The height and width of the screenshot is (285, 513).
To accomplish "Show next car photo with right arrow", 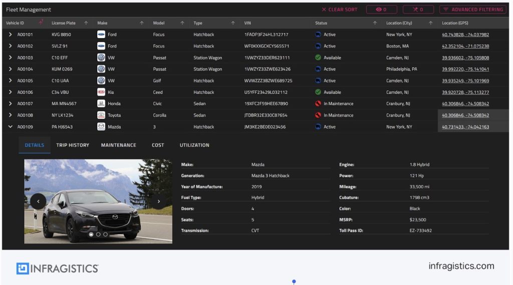I will pos(159,201).
